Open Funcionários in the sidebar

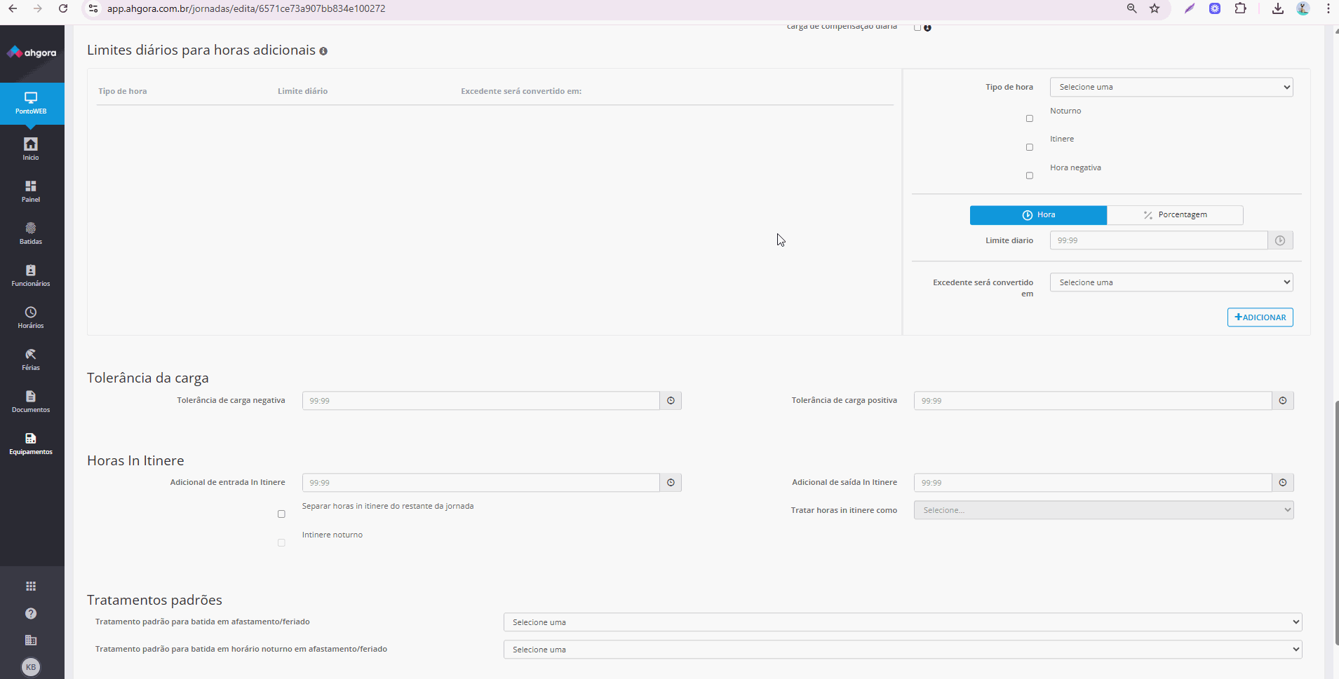(x=31, y=275)
